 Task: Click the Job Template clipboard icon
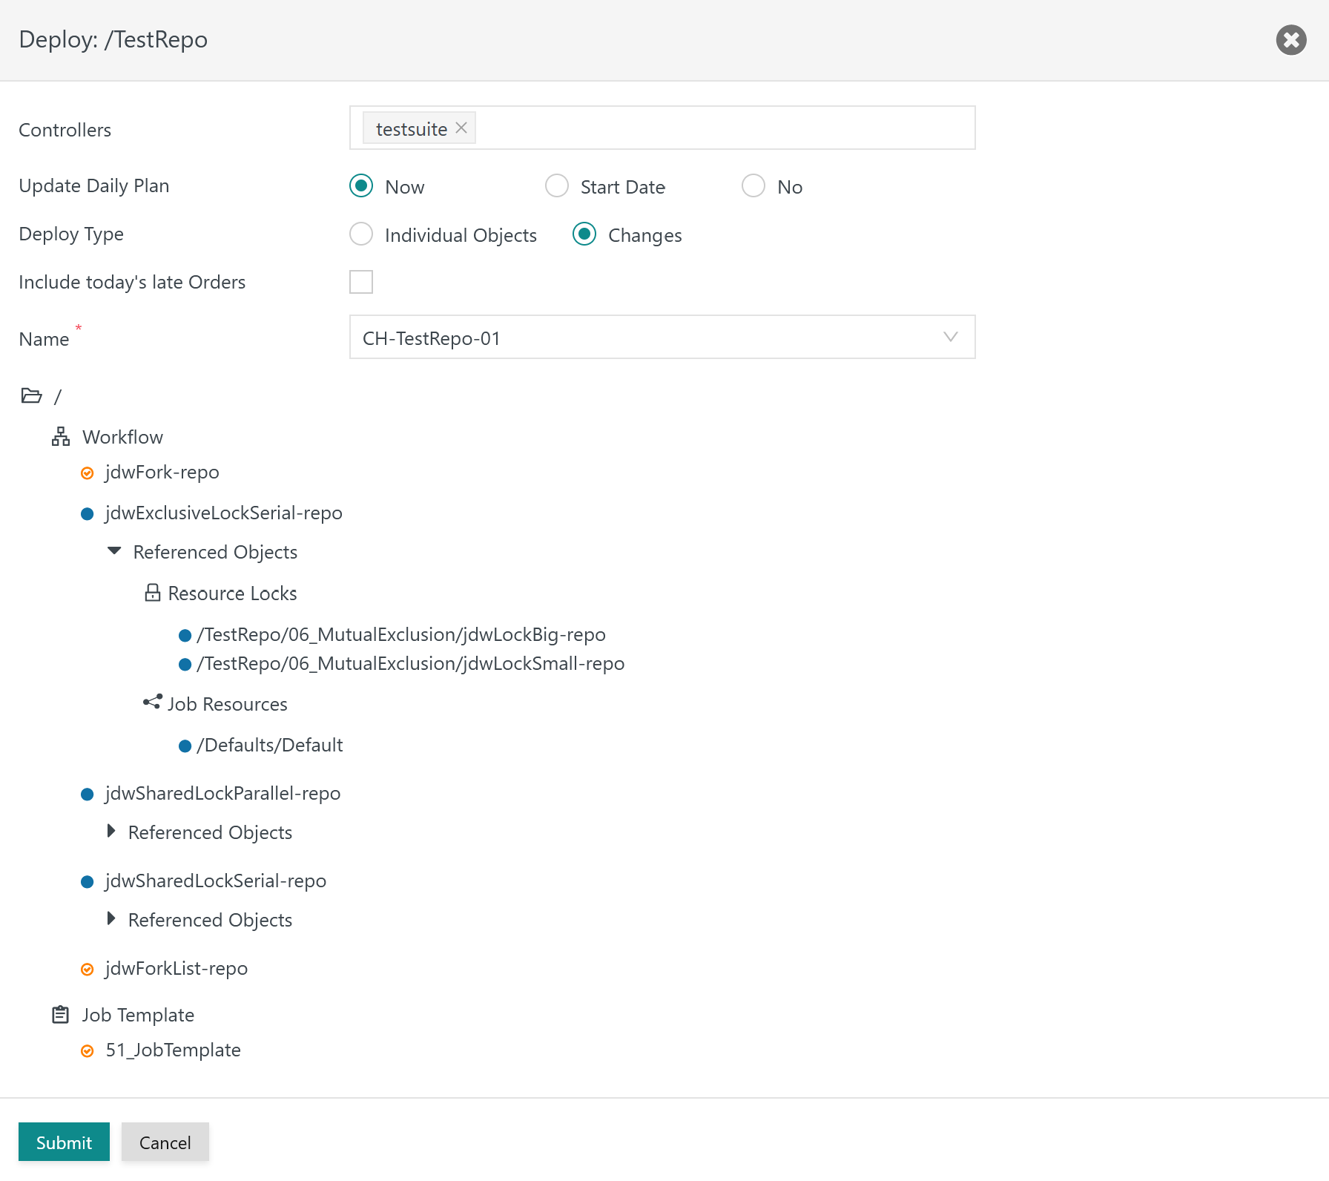point(61,1014)
